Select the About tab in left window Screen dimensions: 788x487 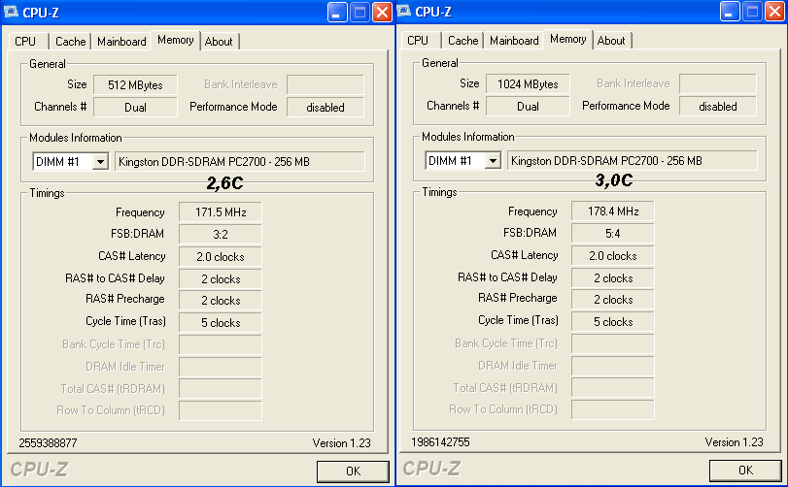(219, 42)
